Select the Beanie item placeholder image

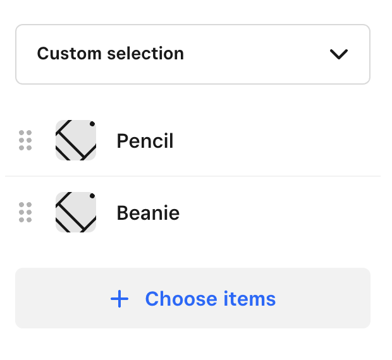[76, 212]
